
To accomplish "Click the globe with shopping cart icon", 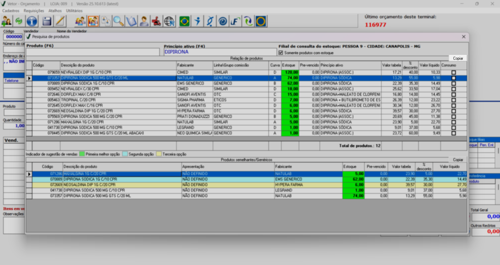I will 169,21.
